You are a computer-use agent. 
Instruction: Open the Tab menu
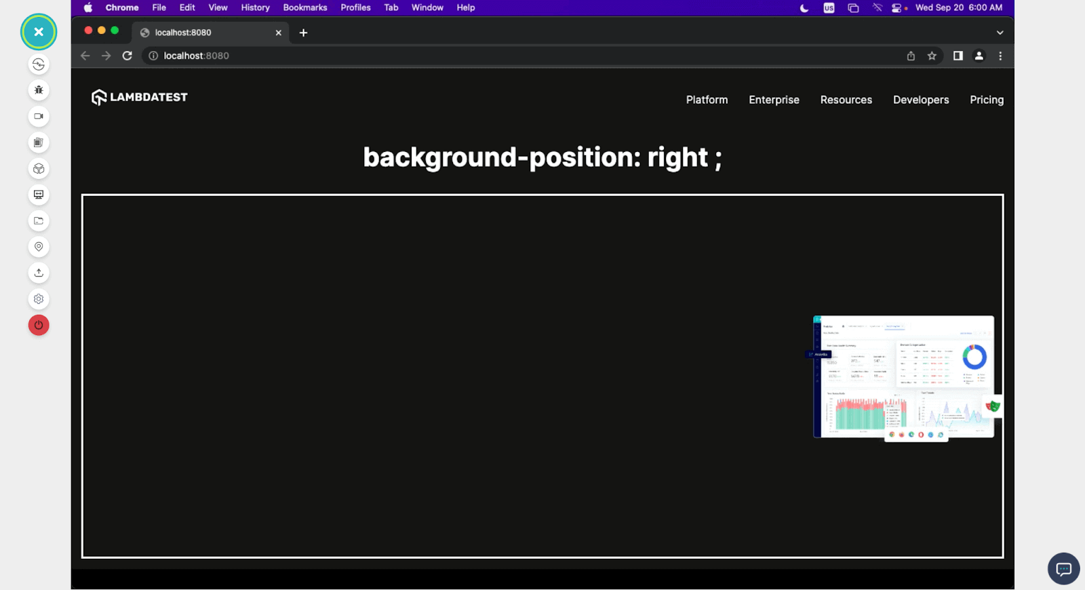391,7
